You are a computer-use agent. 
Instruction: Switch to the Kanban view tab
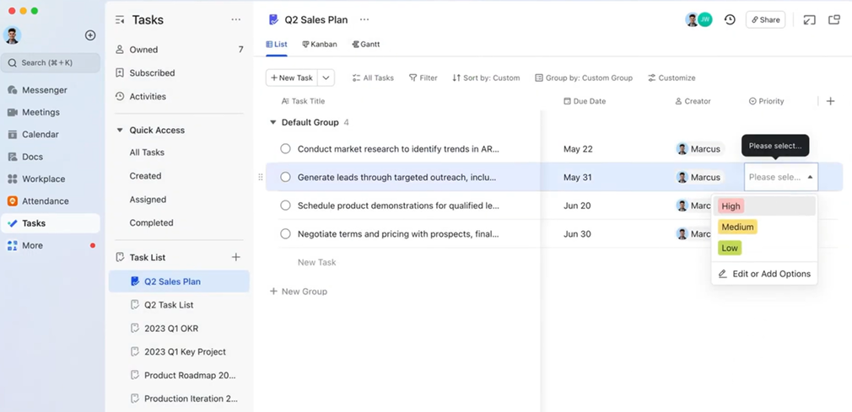pyautogui.click(x=320, y=44)
